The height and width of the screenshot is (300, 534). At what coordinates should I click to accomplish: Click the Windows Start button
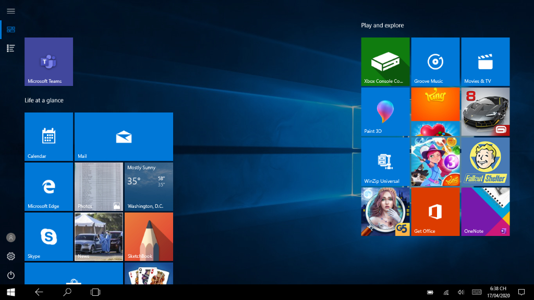11,292
